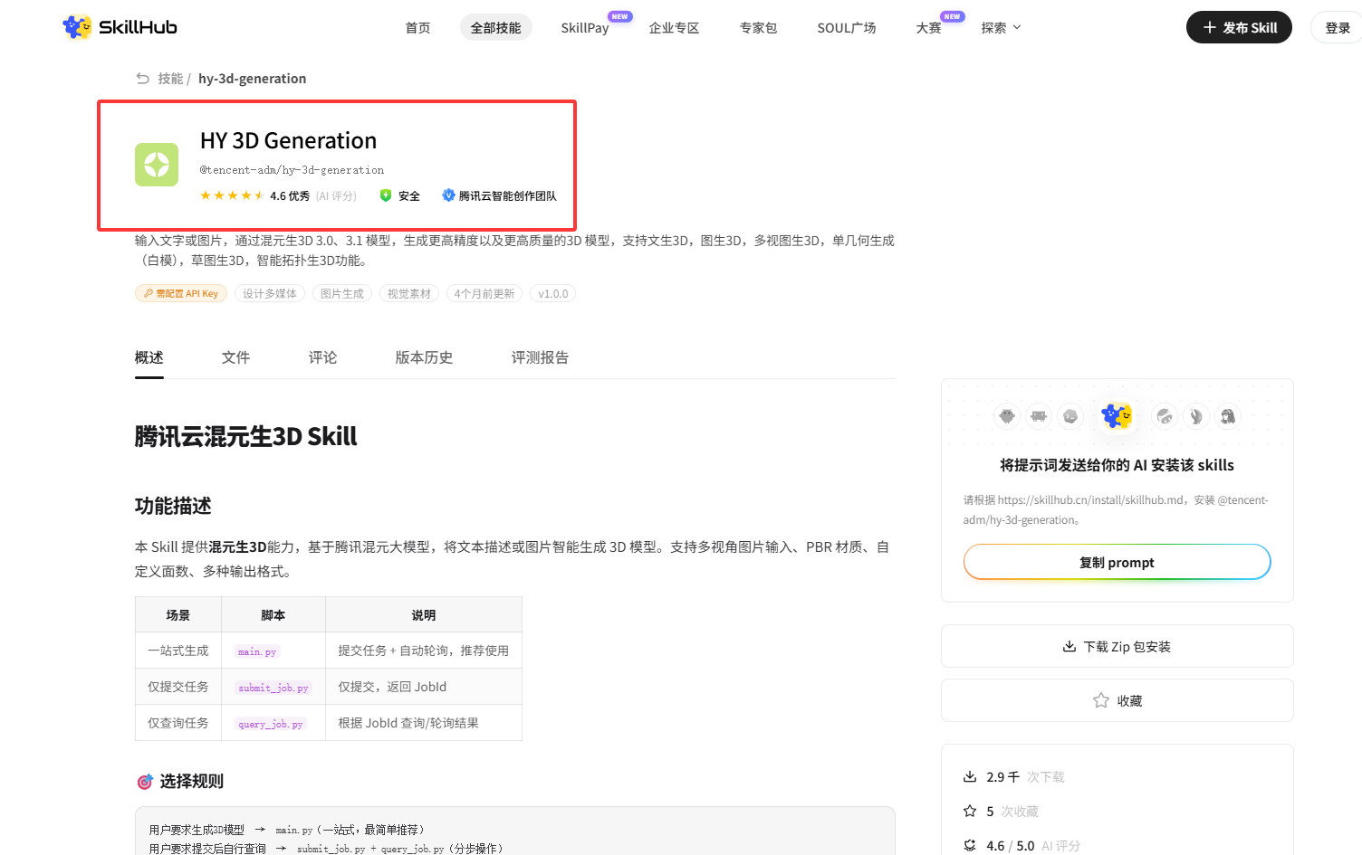The height and width of the screenshot is (855, 1362).
Task: Click the green safety shield icon
Action: tap(386, 195)
